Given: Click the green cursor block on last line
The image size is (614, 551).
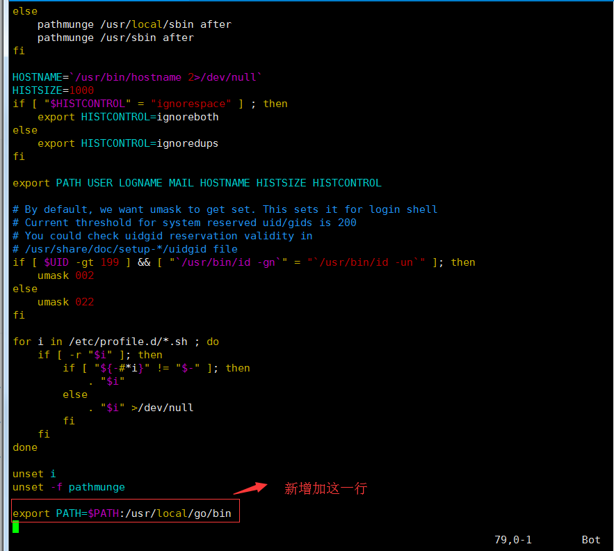Looking at the screenshot, I should (16, 527).
